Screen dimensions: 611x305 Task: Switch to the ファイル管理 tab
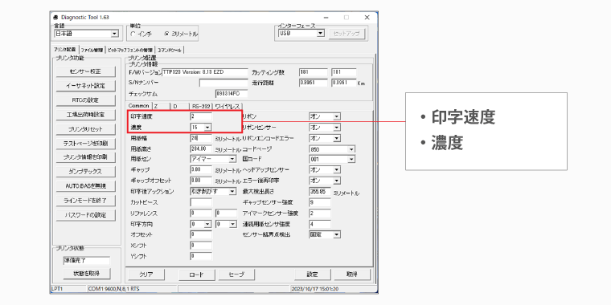click(92, 50)
